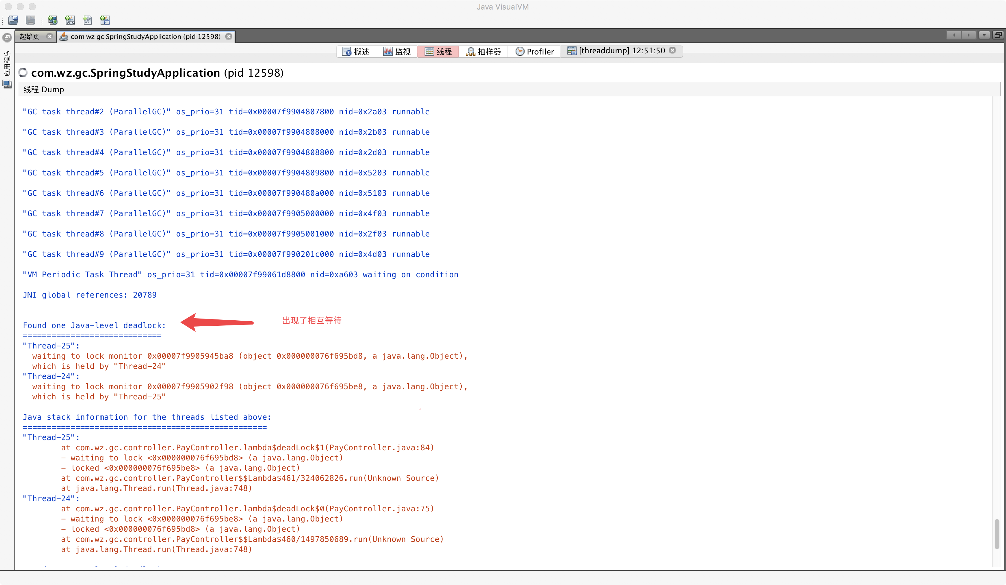1006x585 pixels.
Task: Close the 起始页 tab
Action: [x=49, y=36]
